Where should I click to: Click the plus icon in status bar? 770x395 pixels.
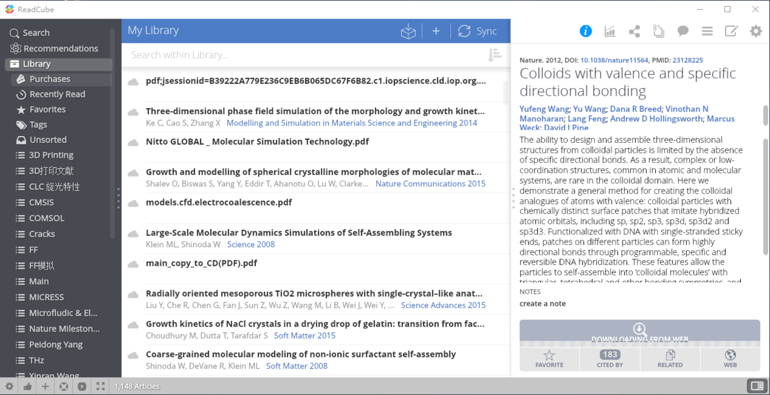pyautogui.click(x=45, y=386)
